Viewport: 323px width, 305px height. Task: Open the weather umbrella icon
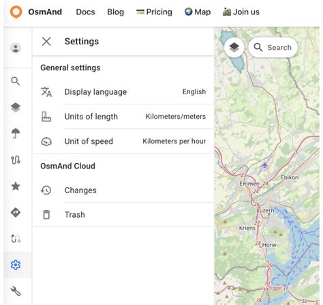click(16, 133)
